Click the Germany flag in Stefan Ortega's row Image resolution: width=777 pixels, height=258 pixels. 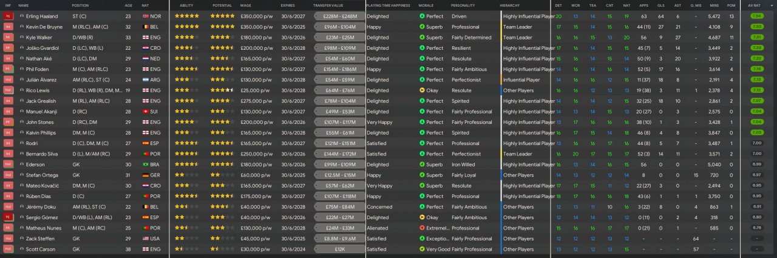[x=144, y=175]
